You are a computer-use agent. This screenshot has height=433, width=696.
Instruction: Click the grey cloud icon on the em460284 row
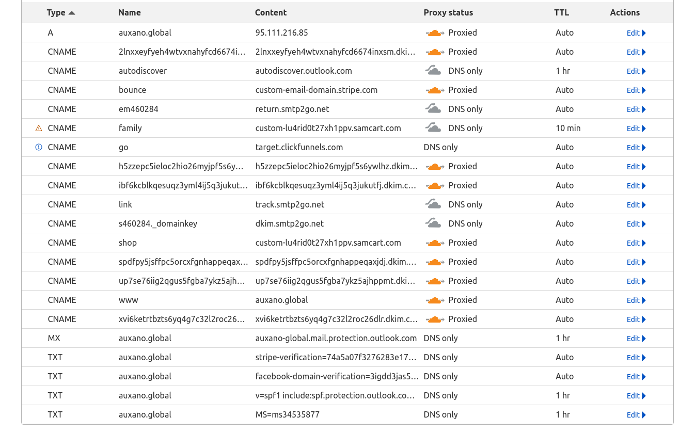pos(434,109)
